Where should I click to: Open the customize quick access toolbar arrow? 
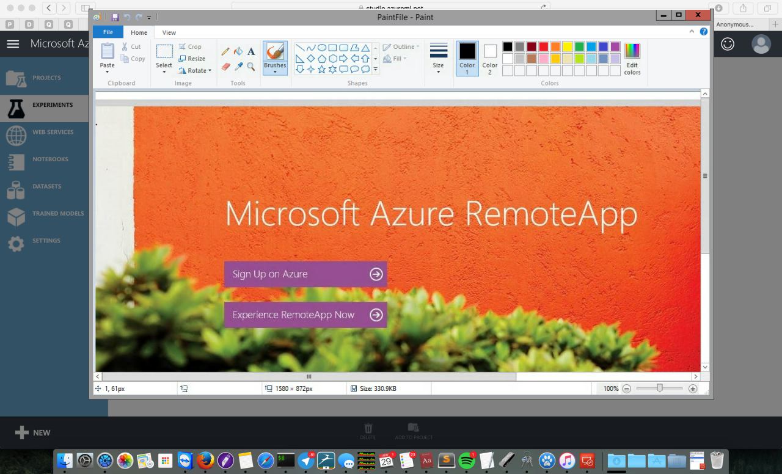tap(149, 18)
